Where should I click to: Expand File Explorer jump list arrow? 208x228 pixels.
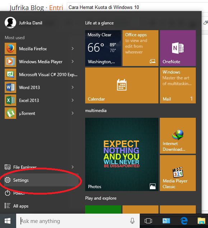[73, 167]
